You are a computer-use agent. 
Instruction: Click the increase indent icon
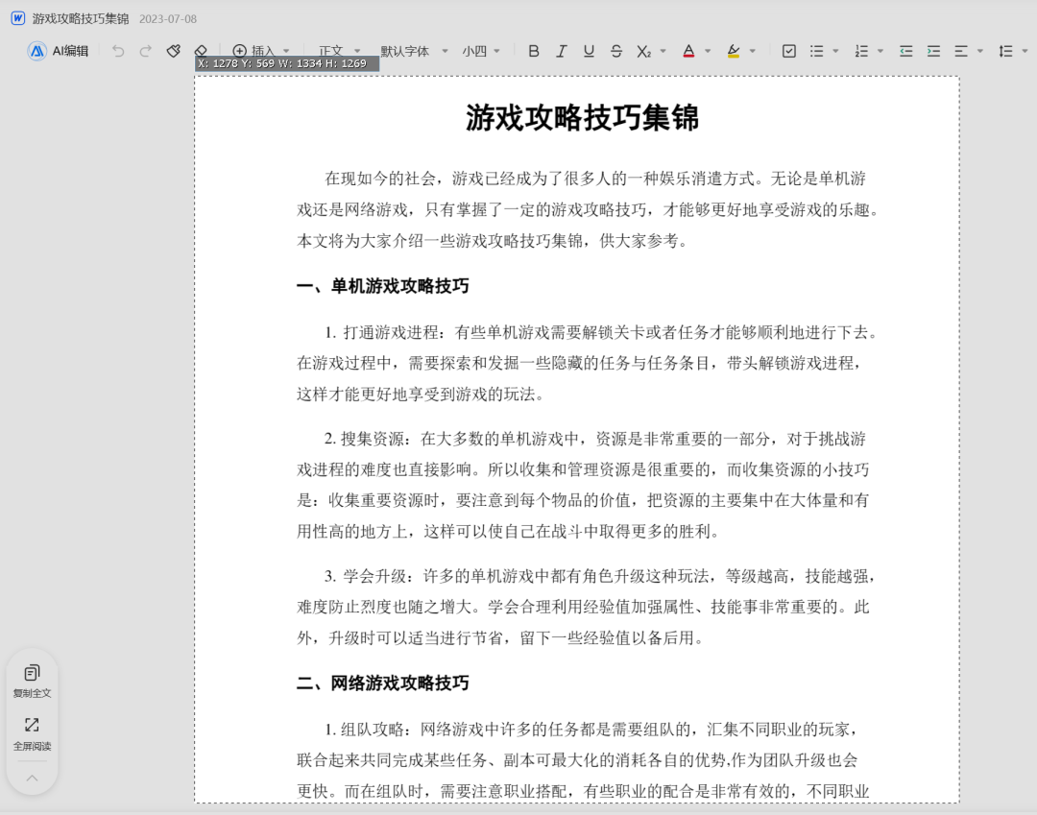coord(934,51)
